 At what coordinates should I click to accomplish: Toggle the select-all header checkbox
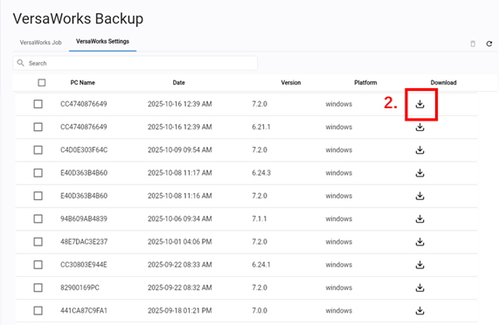coord(42,83)
